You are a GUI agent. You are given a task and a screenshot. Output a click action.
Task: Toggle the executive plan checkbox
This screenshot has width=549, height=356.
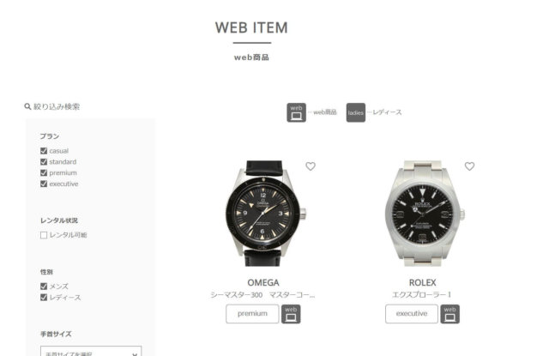click(44, 184)
